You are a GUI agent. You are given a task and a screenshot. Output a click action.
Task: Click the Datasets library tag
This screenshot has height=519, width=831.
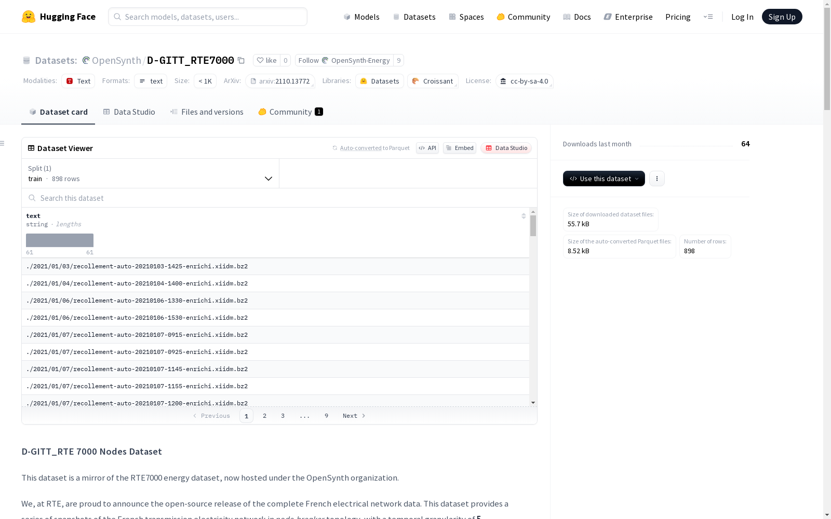tap(380, 81)
